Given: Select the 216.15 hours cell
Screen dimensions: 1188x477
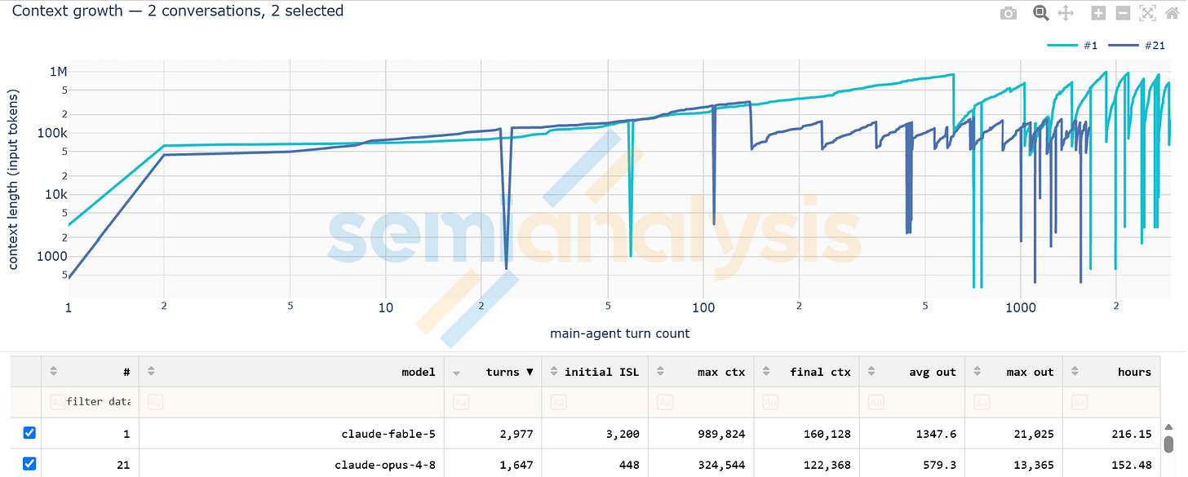Looking at the screenshot, I should [x=1111, y=434].
